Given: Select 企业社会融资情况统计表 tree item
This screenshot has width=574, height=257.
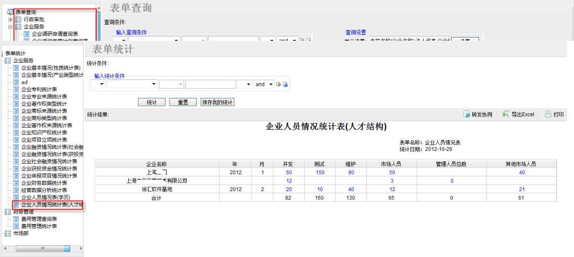Looking at the screenshot, I should coord(49,161).
